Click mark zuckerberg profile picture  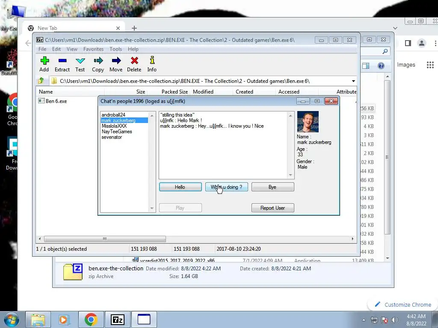pos(308,122)
